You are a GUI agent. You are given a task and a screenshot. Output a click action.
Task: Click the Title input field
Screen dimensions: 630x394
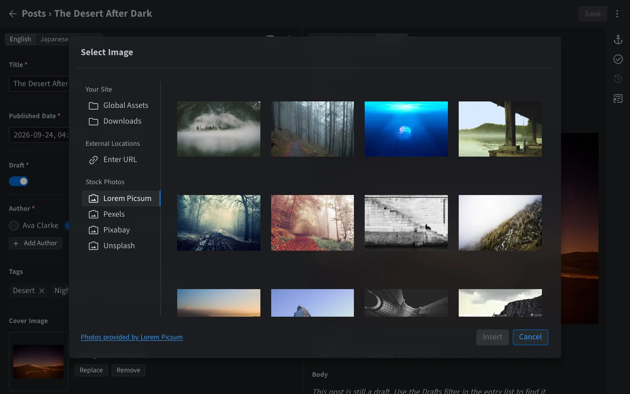click(39, 84)
